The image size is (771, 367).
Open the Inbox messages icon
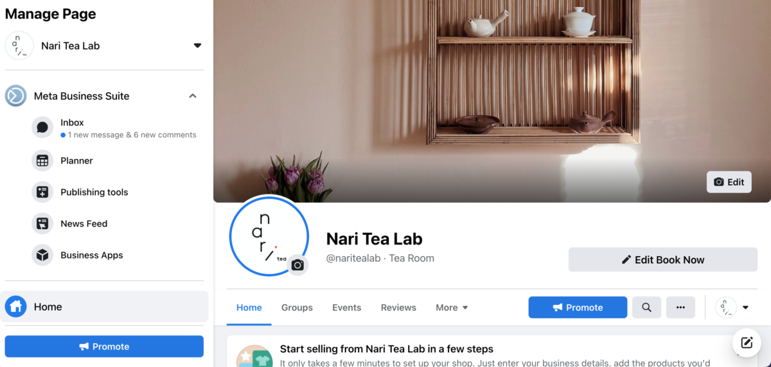[x=42, y=128]
